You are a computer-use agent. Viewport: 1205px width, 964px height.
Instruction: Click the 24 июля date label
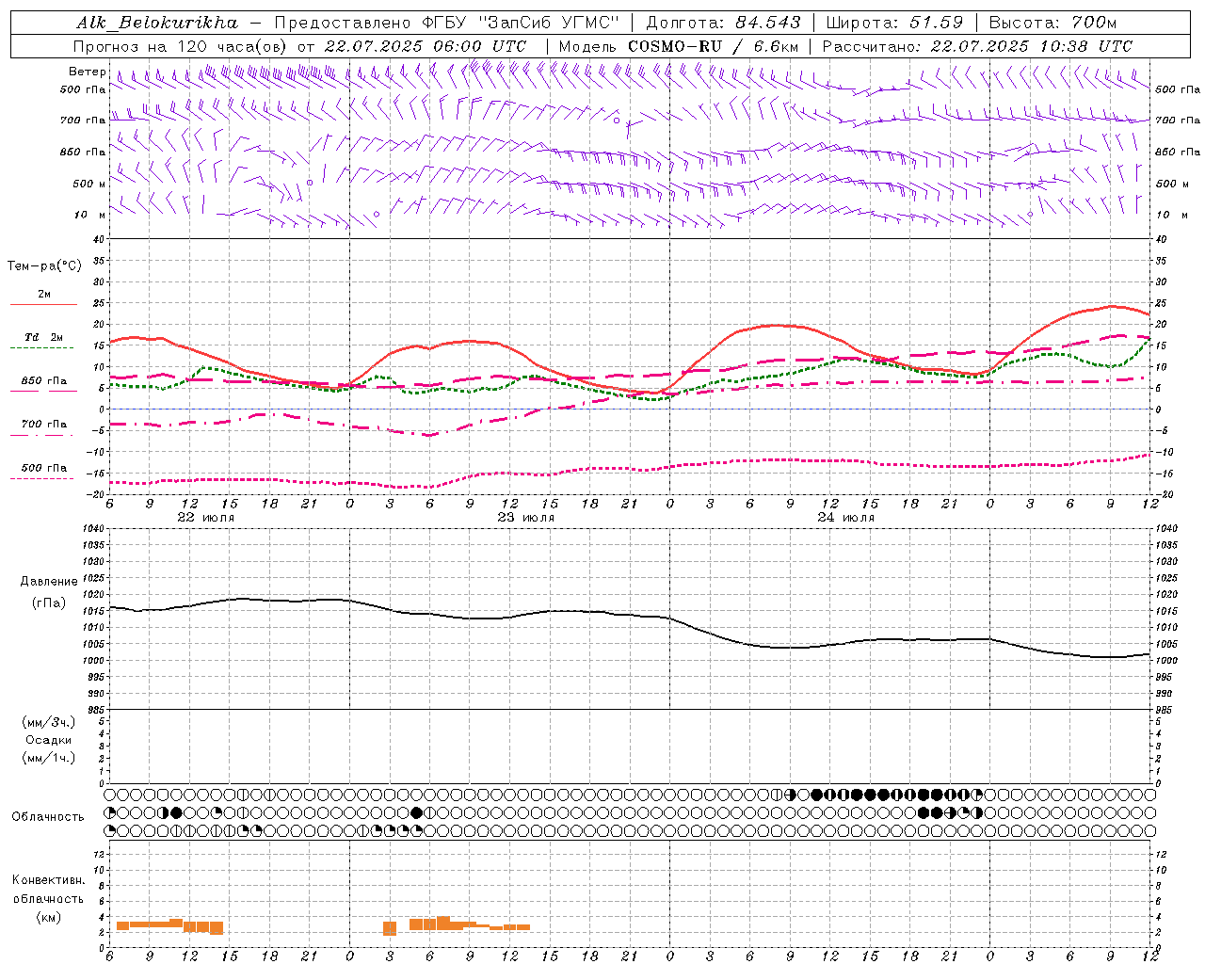click(x=846, y=518)
